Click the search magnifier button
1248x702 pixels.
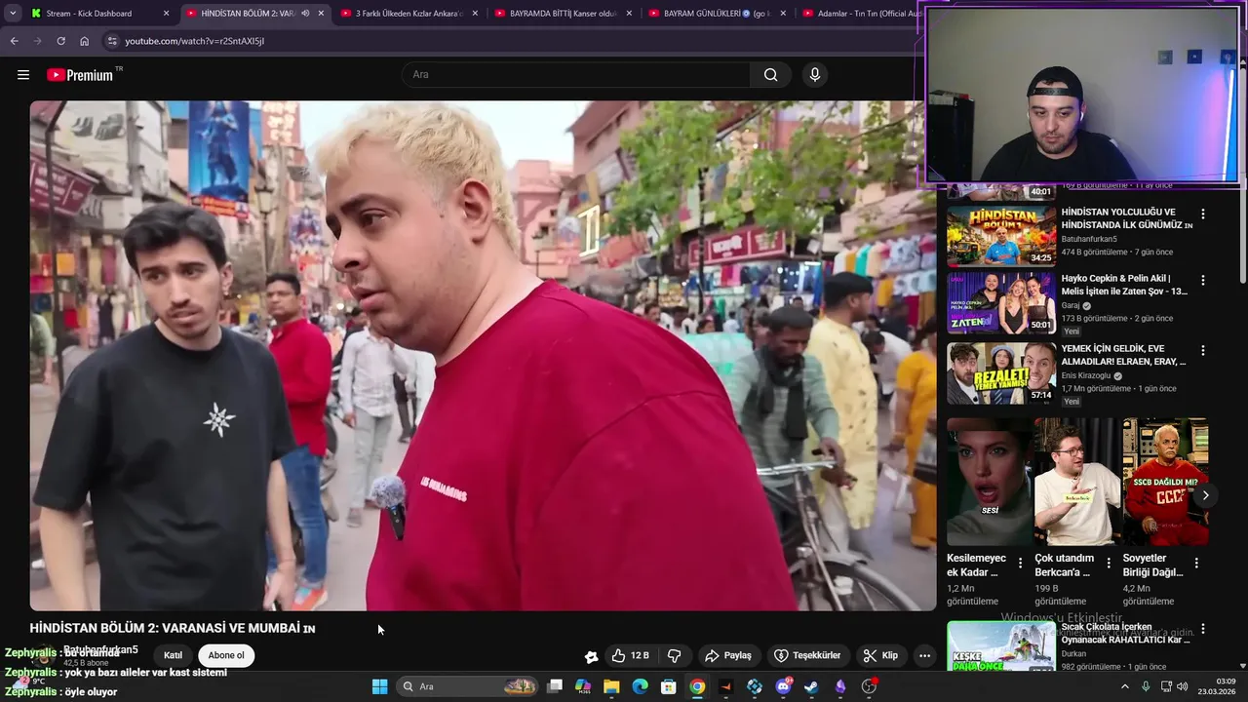click(770, 75)
